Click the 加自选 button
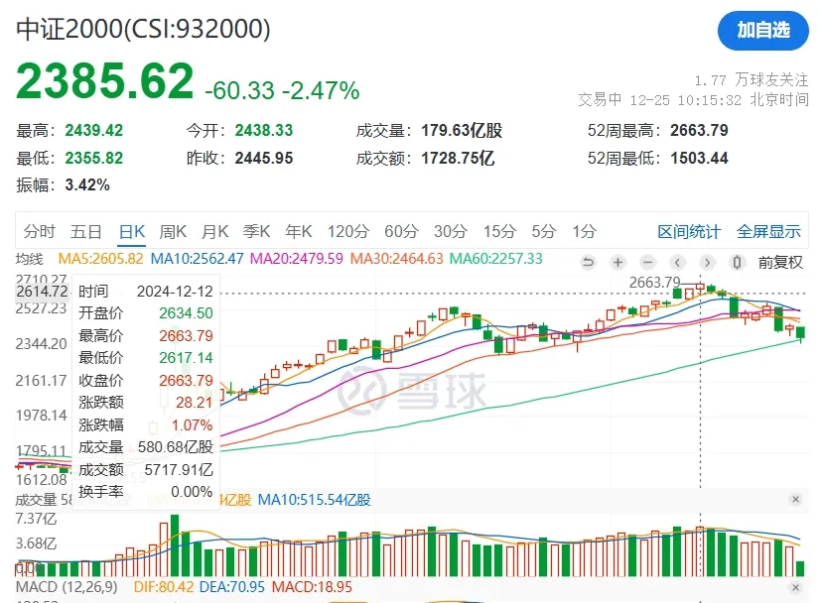Viewport: 822px width, 603px height. 762,31
